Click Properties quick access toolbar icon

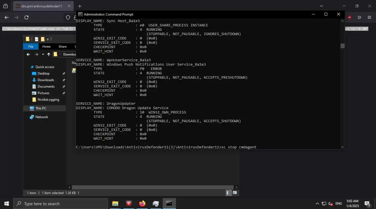37,39
